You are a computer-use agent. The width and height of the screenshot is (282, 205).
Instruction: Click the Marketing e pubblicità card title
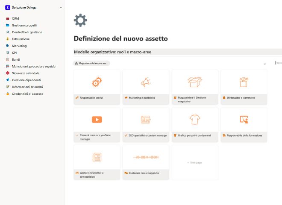point(142,98)
